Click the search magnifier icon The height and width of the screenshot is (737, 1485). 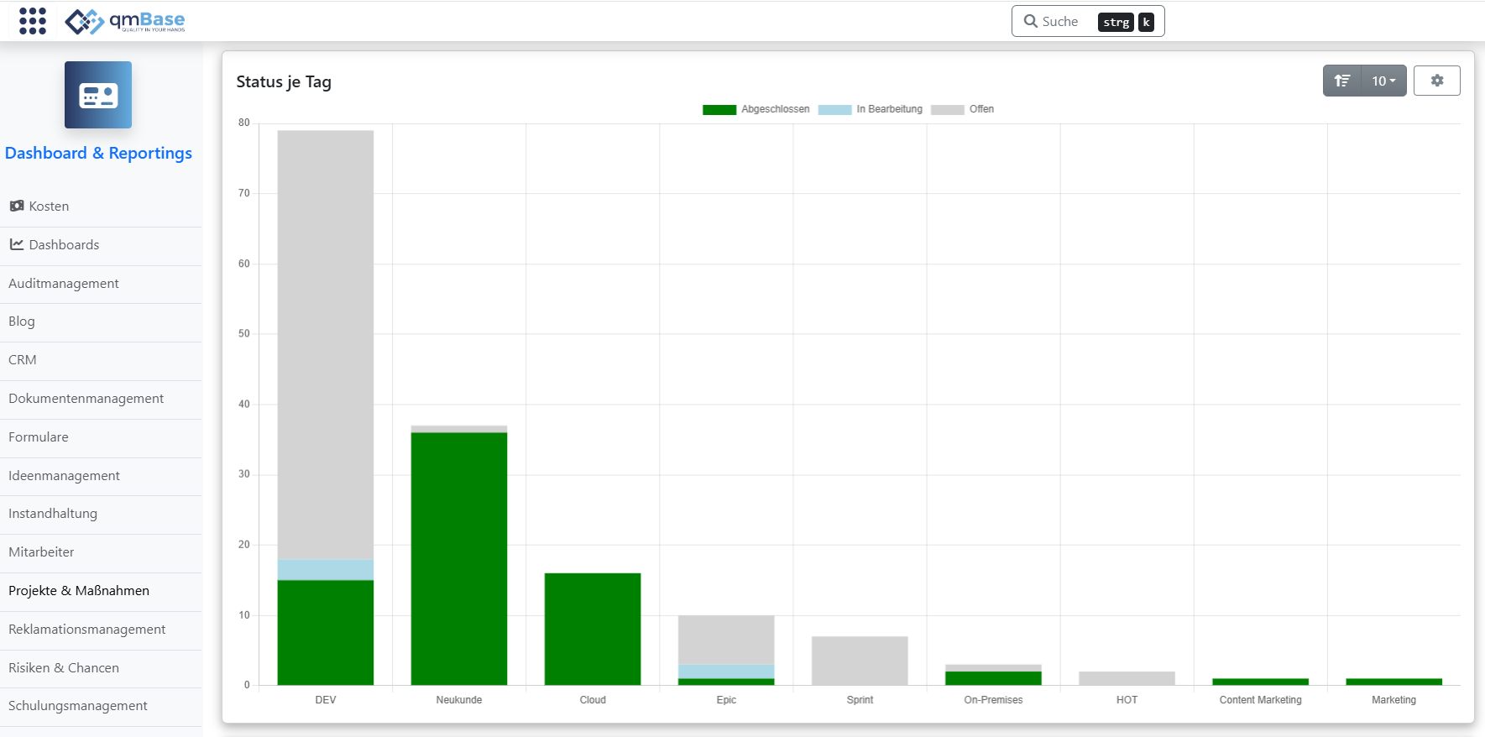pyautogui.click(x=1030, y=21)
